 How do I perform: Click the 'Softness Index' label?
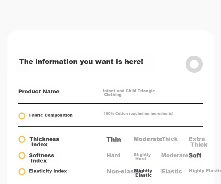(x=42, y=158)
